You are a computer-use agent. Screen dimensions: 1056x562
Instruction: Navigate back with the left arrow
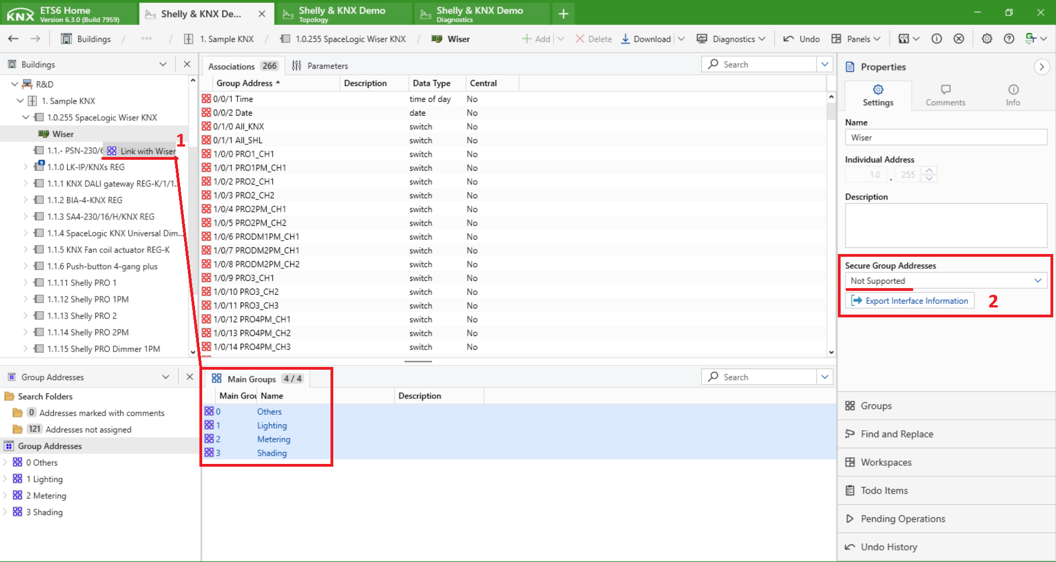point(14,39)
